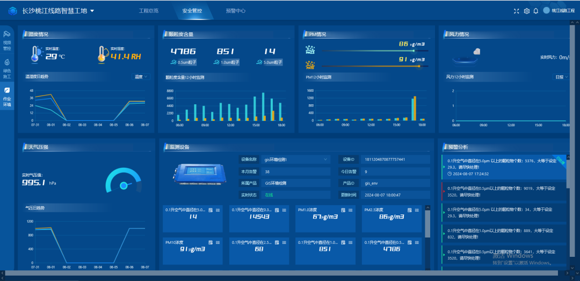Viewport: 580px width, 281px height.
Task: Open first alarm entry dated 2024-08-07 17:24:32
Action: click(499, 166)
